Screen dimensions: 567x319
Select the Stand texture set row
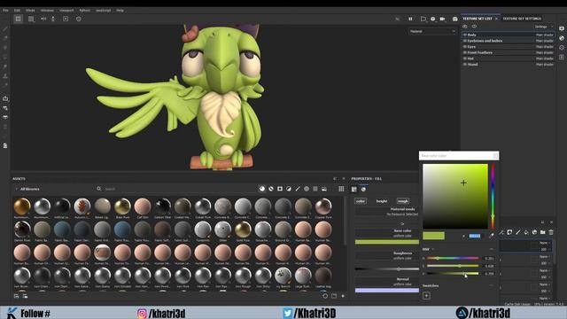tap(508, 65)
